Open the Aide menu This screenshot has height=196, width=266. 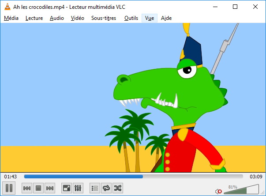(166, 18)
